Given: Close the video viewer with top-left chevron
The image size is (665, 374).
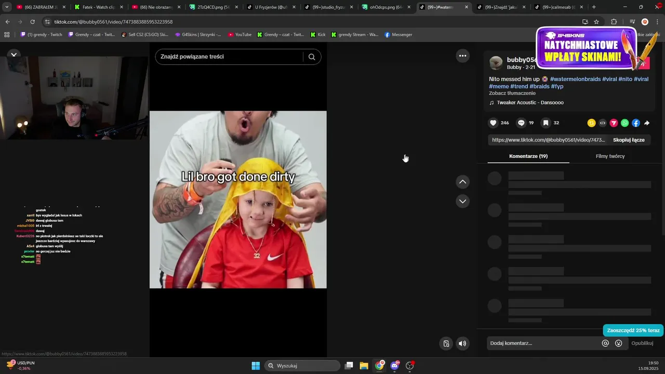Looking at the screenshot, I should (x=14, y=55).
